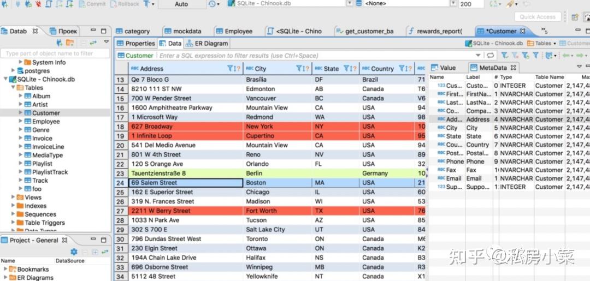This screenshot has width=590, height=281.
Task: Click the State column filter funnel icon
Action: (x=346, y=68)
